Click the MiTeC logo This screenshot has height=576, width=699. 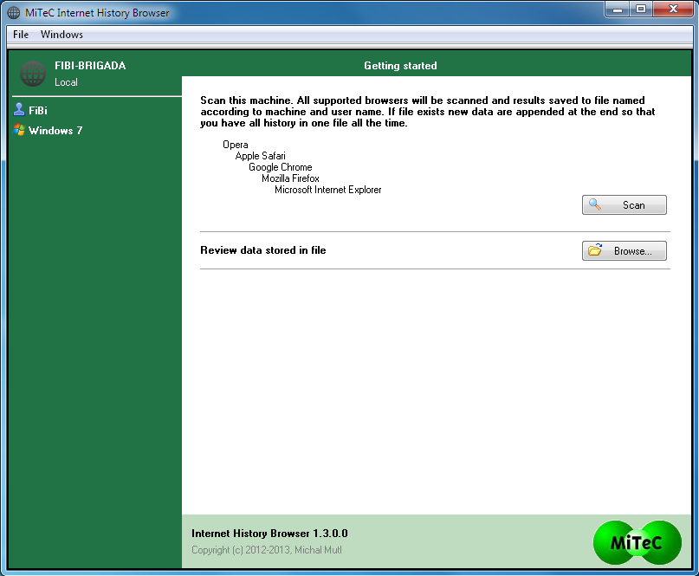coord(637,542)
